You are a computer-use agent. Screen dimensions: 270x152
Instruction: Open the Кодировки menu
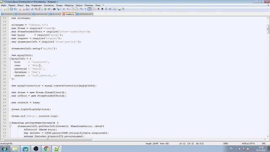(37, 5)
